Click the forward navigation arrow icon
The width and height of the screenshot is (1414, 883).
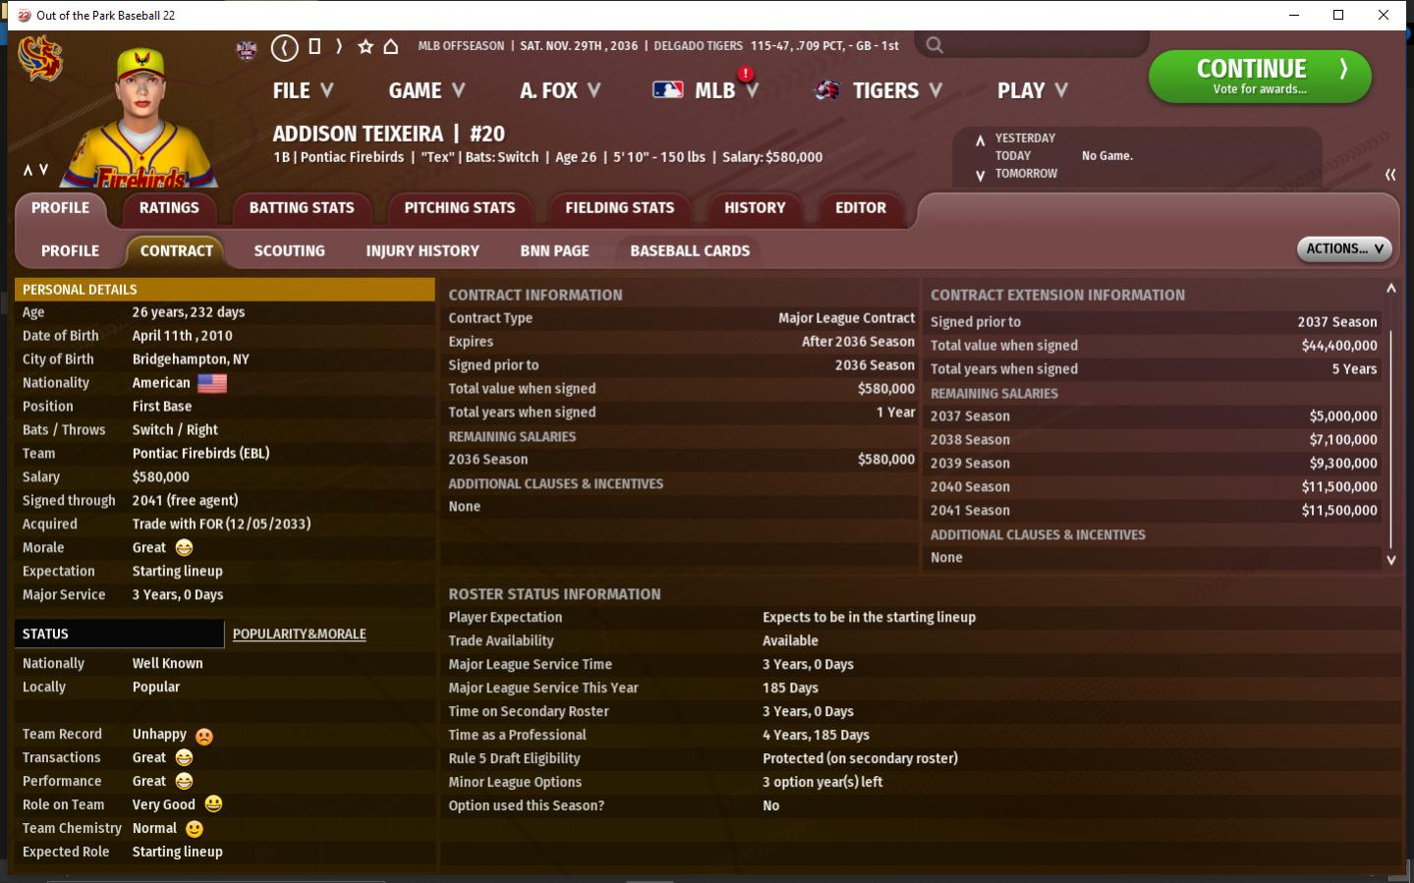click(x=339, y=46)
